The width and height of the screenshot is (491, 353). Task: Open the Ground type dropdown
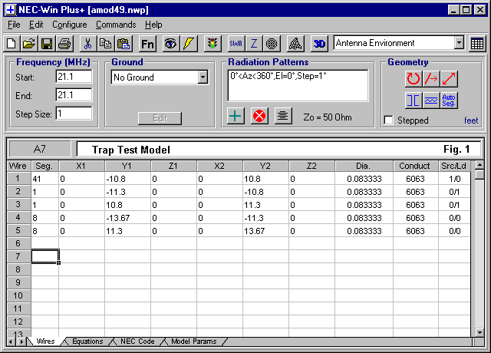(203, 77)
